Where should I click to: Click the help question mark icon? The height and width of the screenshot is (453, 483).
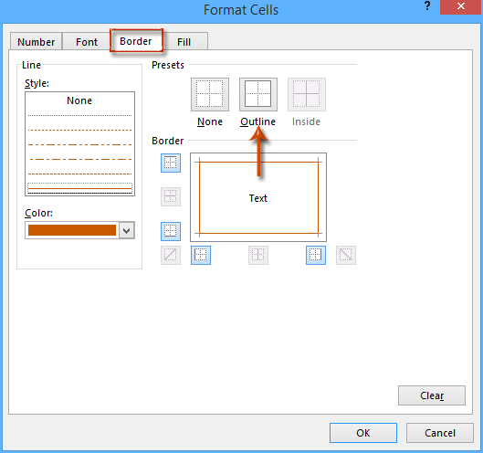pos(427,6)
